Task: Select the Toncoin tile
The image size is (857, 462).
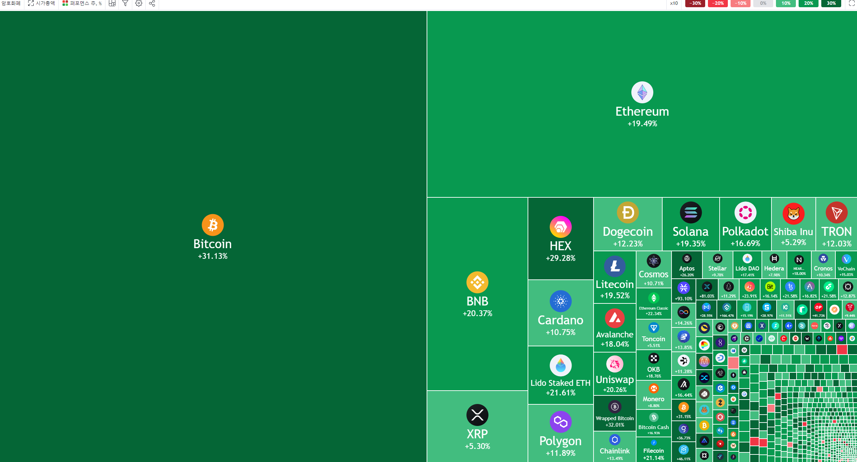Action: point(654,335)
